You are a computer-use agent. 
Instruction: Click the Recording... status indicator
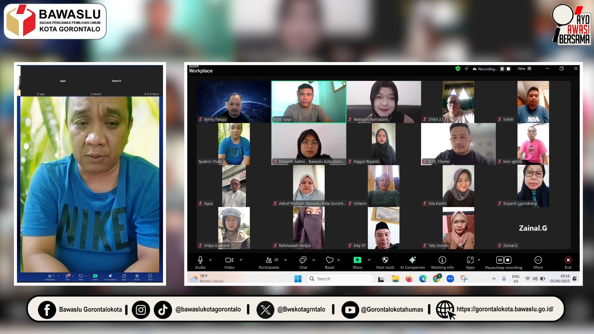[485, 69]
